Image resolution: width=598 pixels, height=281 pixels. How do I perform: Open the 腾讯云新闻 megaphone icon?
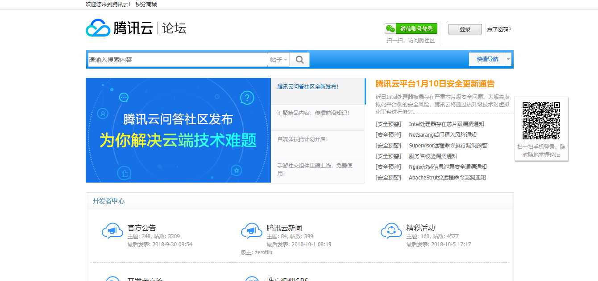pos(251,231)
